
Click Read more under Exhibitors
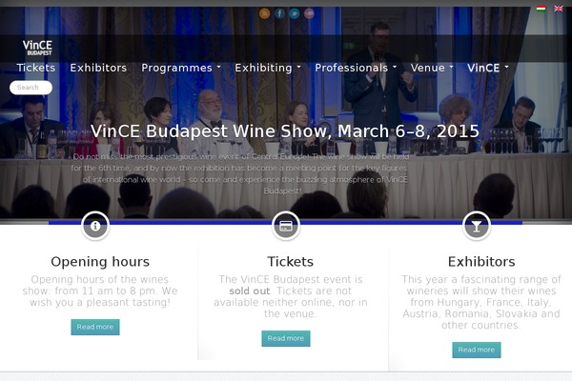pyautogui.click(x=477, y=350)
